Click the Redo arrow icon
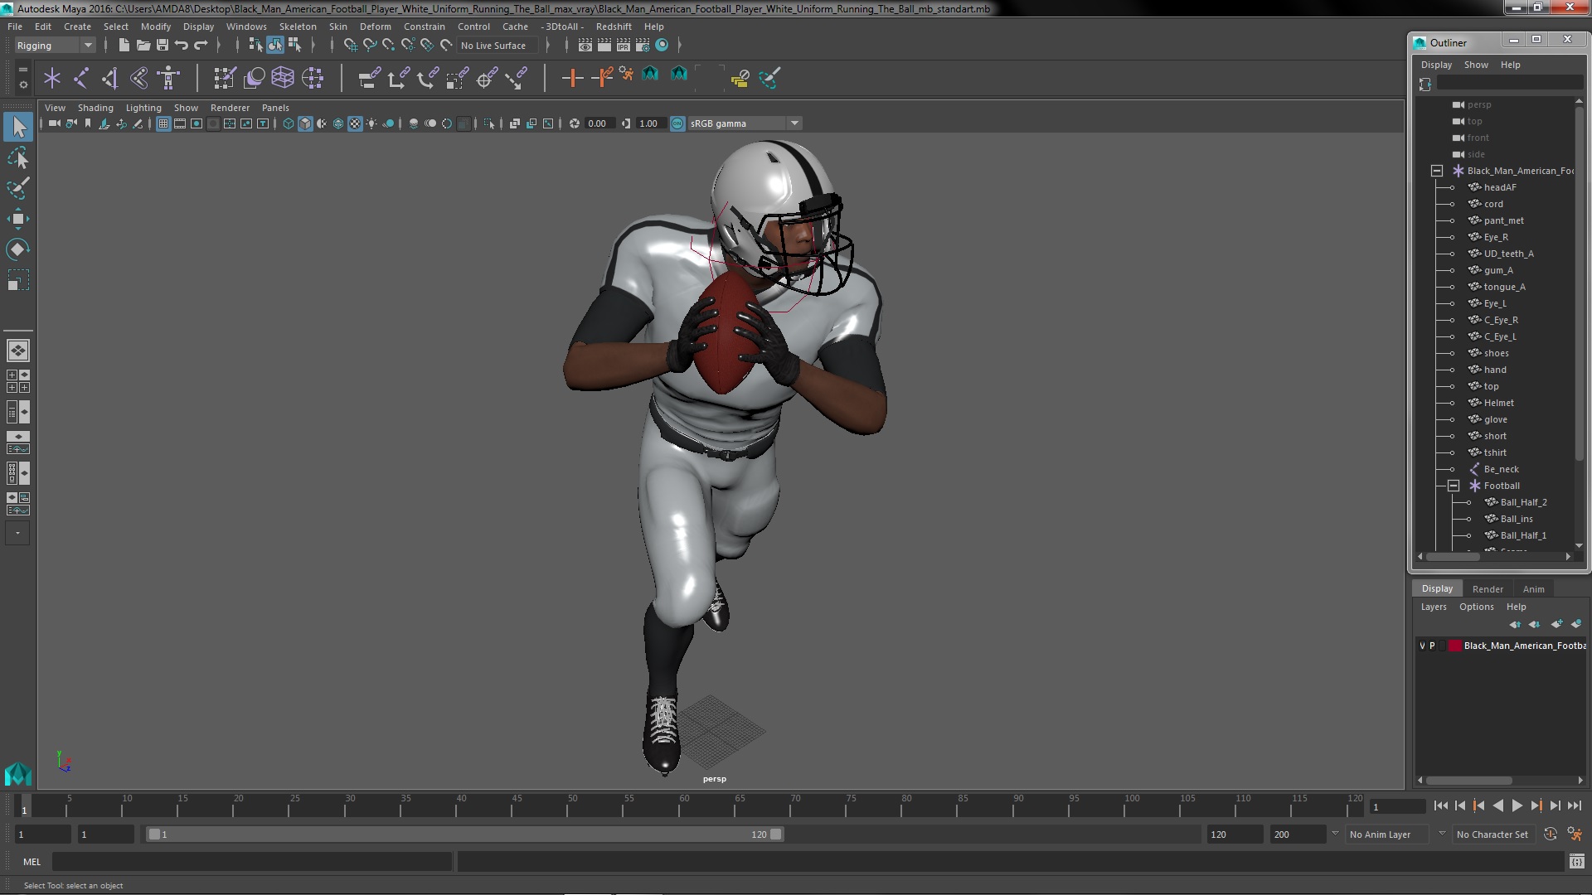The width and height of the screenshot is (1592, 895). [201, 45]
